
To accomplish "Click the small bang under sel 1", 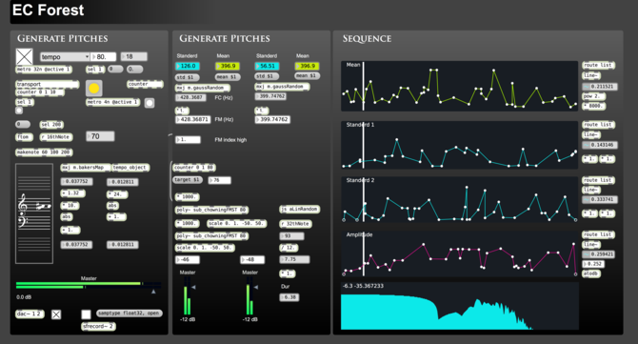I will (19, 111).
